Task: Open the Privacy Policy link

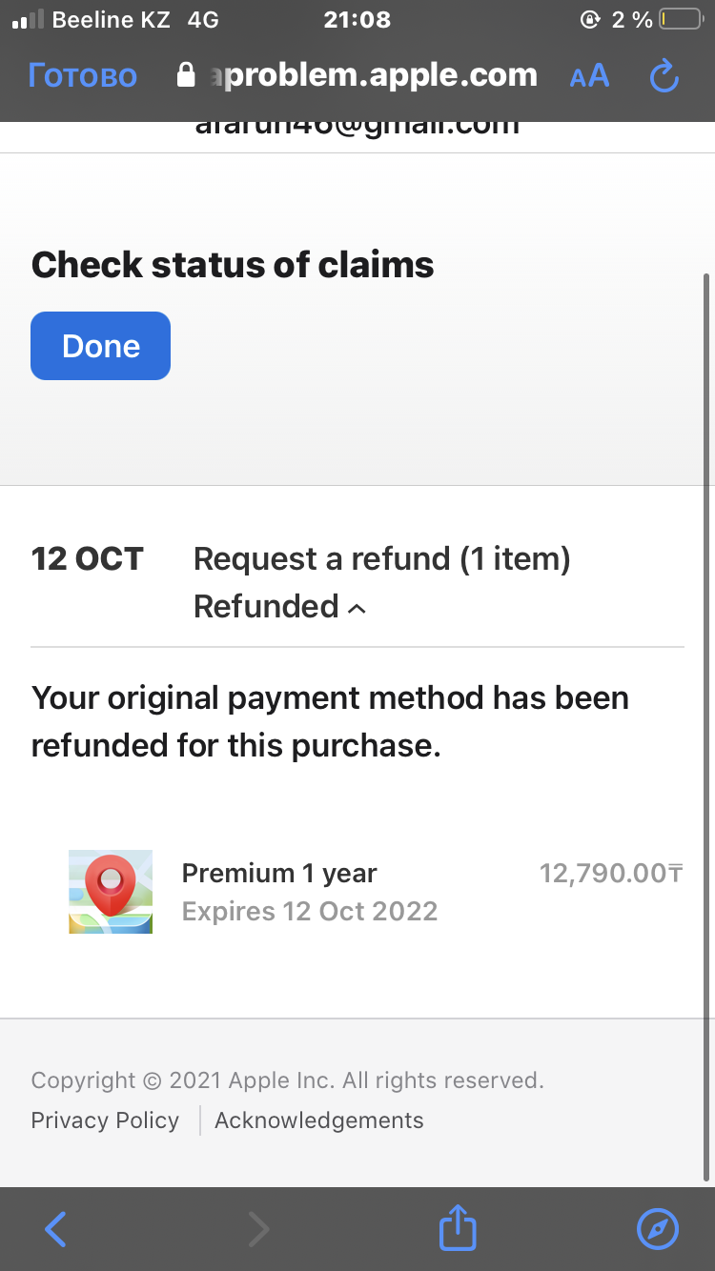Action: [x=105, y=1120]
